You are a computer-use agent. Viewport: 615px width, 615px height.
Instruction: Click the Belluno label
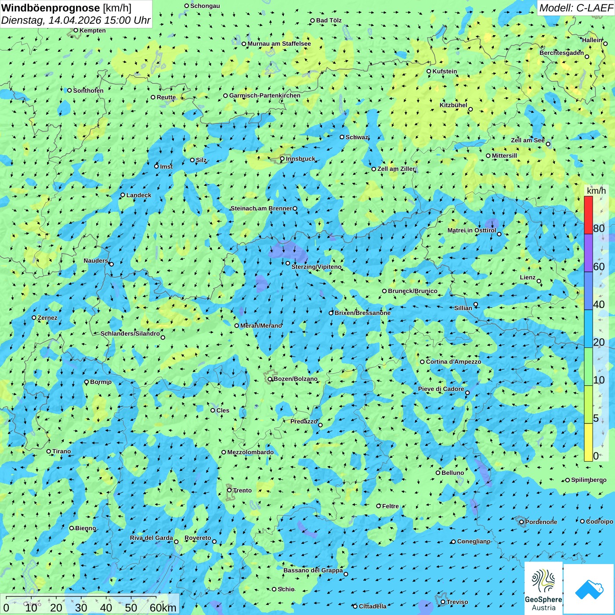[452, 473]
